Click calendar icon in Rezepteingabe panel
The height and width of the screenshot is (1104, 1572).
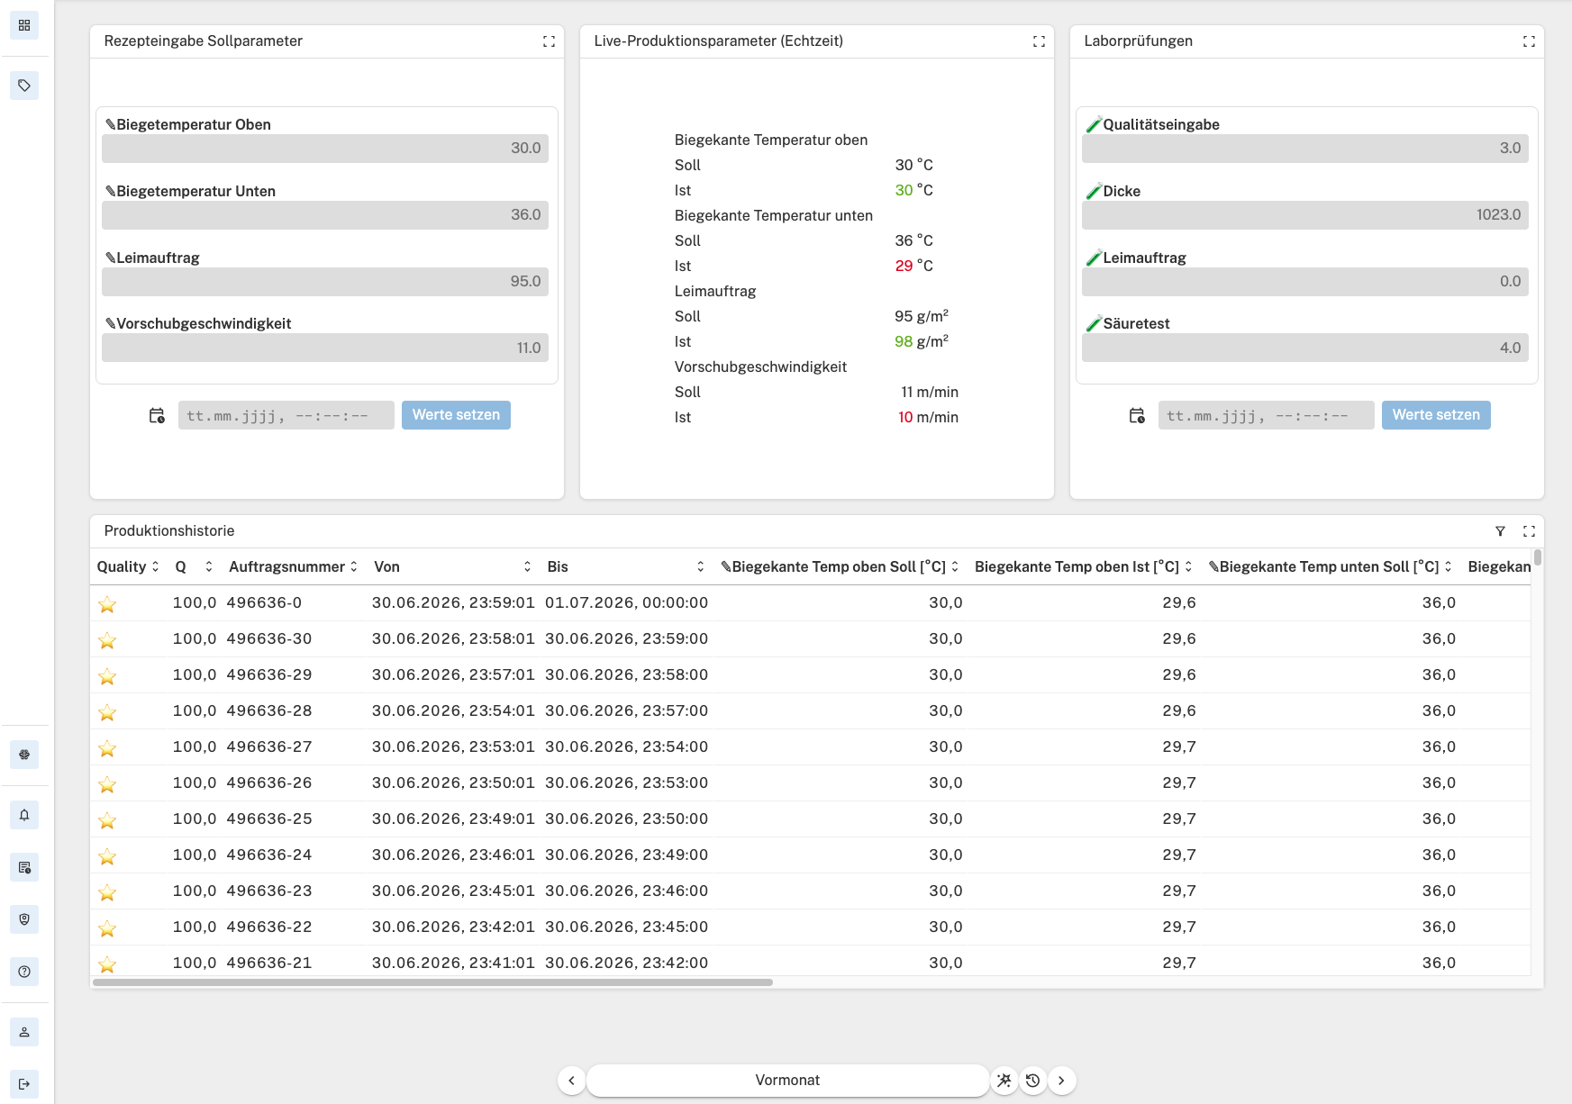tap(157, 415)
